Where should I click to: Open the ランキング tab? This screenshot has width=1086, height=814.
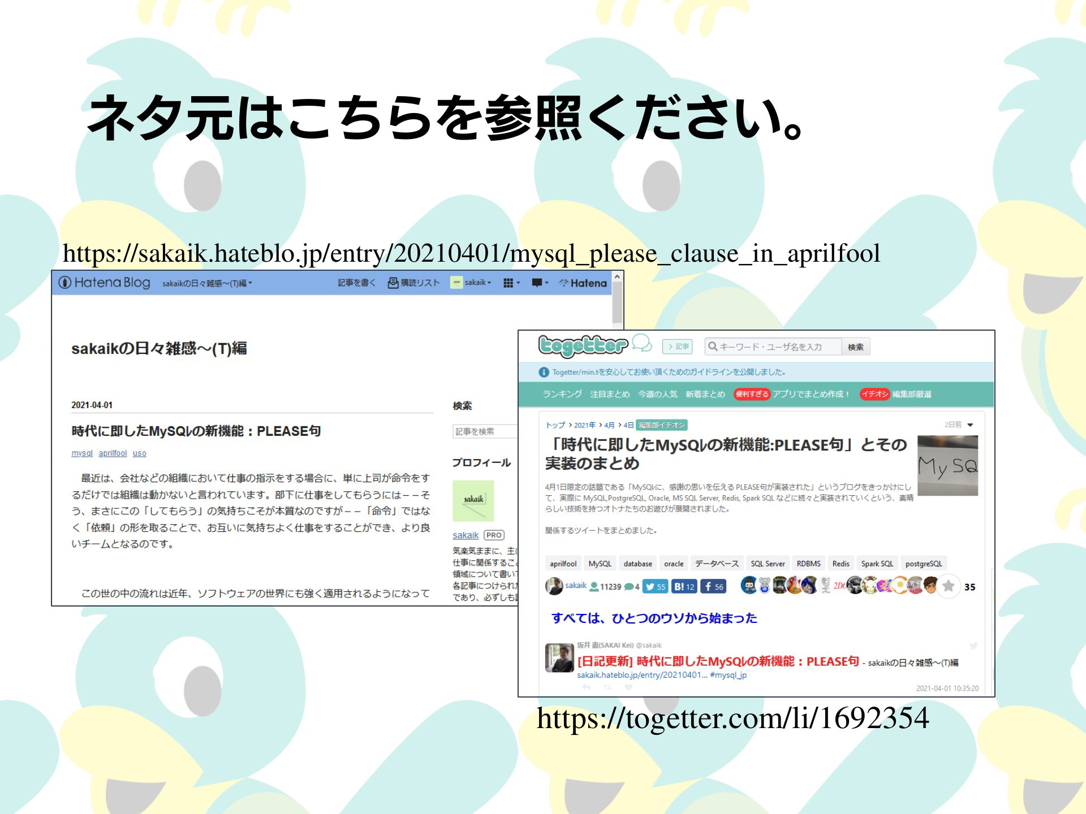click(x=562, y=394)
